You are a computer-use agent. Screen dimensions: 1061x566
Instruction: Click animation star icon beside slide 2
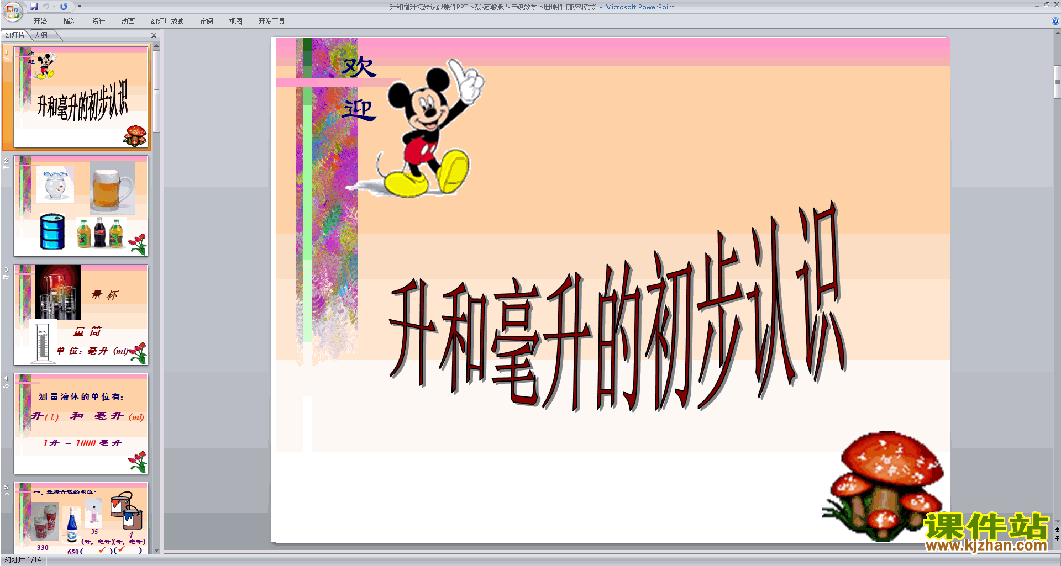tap(7, 168)
